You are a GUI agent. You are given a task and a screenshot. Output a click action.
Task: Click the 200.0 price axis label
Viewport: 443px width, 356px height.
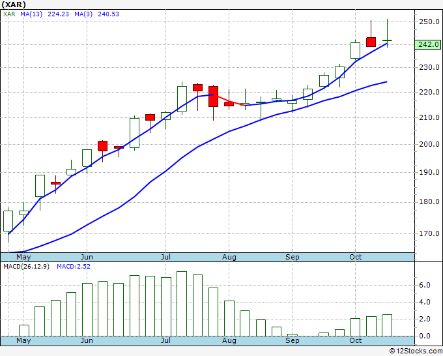pyautogui.click(x=429, y=145)
